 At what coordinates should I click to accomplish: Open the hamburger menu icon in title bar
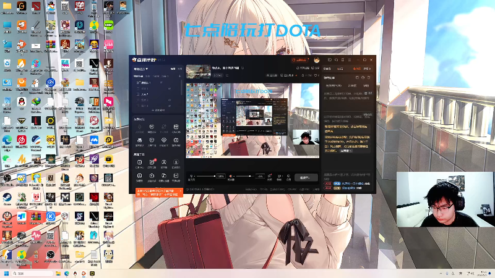[x=350, y=60]
